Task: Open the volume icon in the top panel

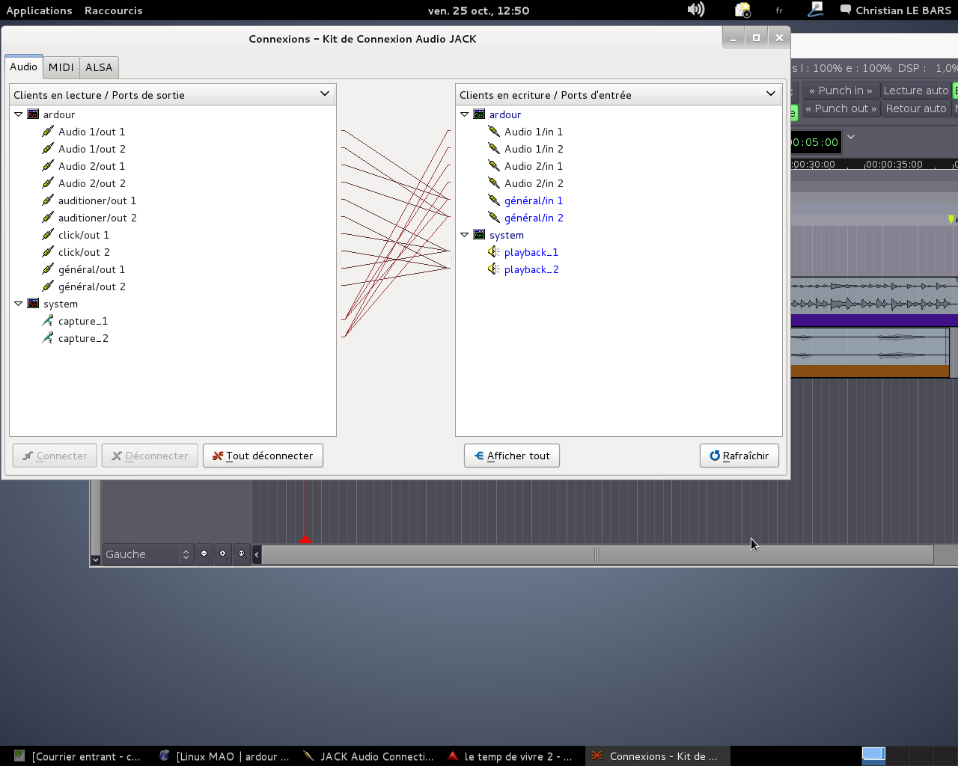Action: (x=696, y=10)
